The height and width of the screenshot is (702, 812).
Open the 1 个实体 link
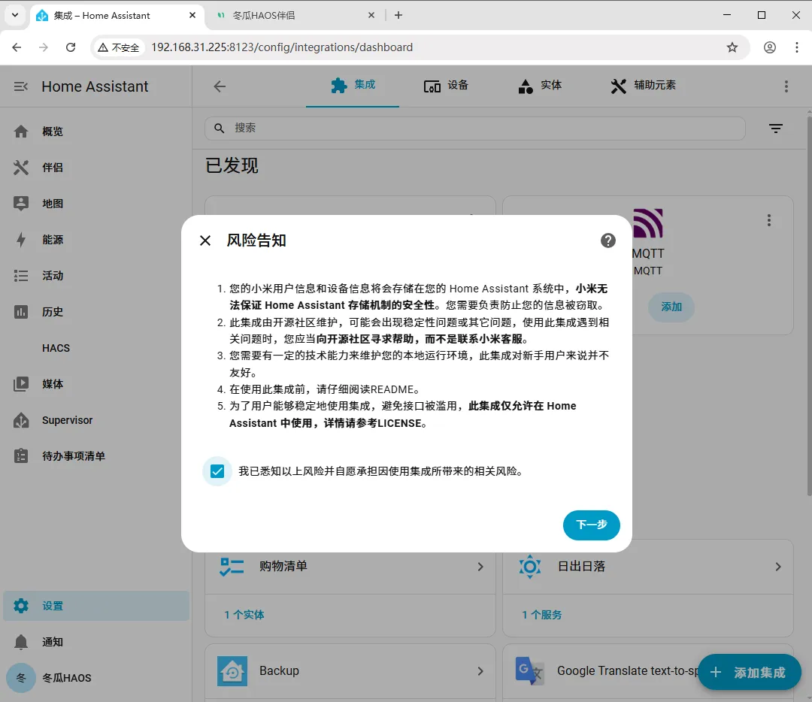point(244,615)
